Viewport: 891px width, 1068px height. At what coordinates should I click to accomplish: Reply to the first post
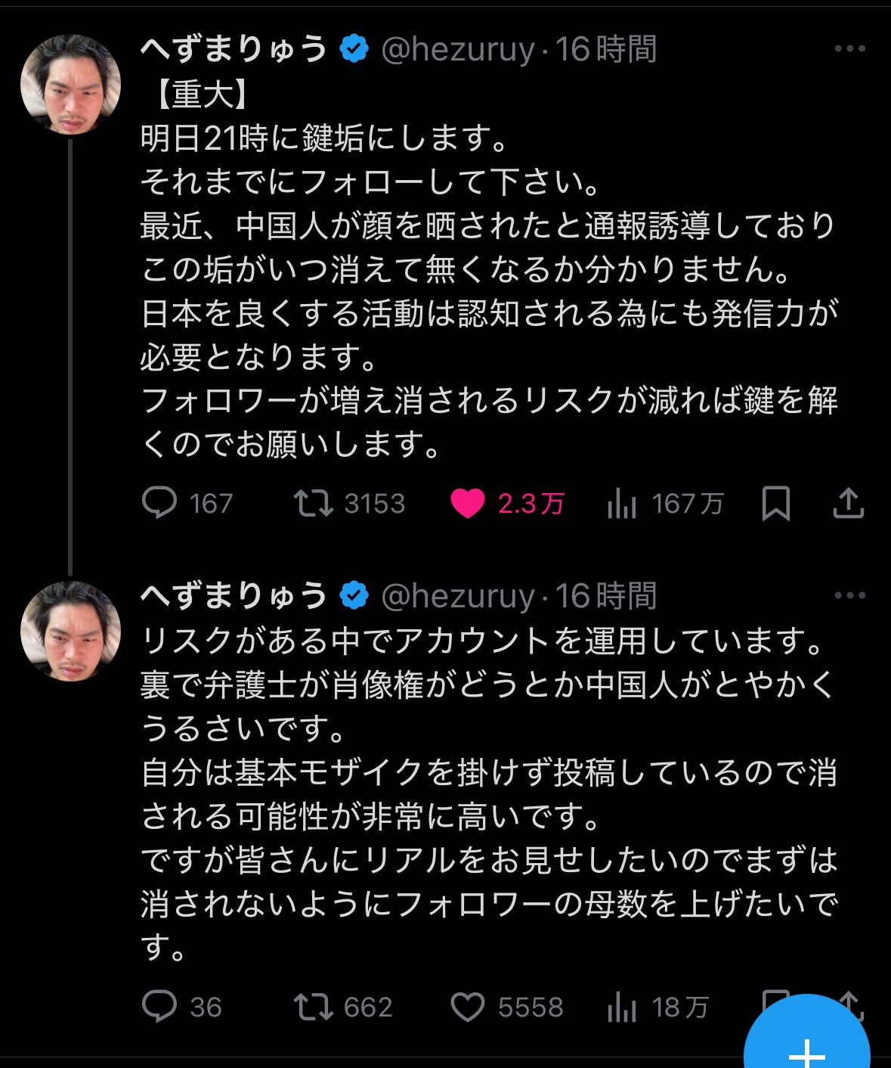159,503
